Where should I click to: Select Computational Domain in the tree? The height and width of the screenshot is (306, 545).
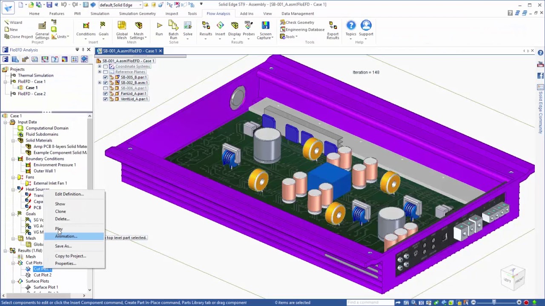pos(47,128)
